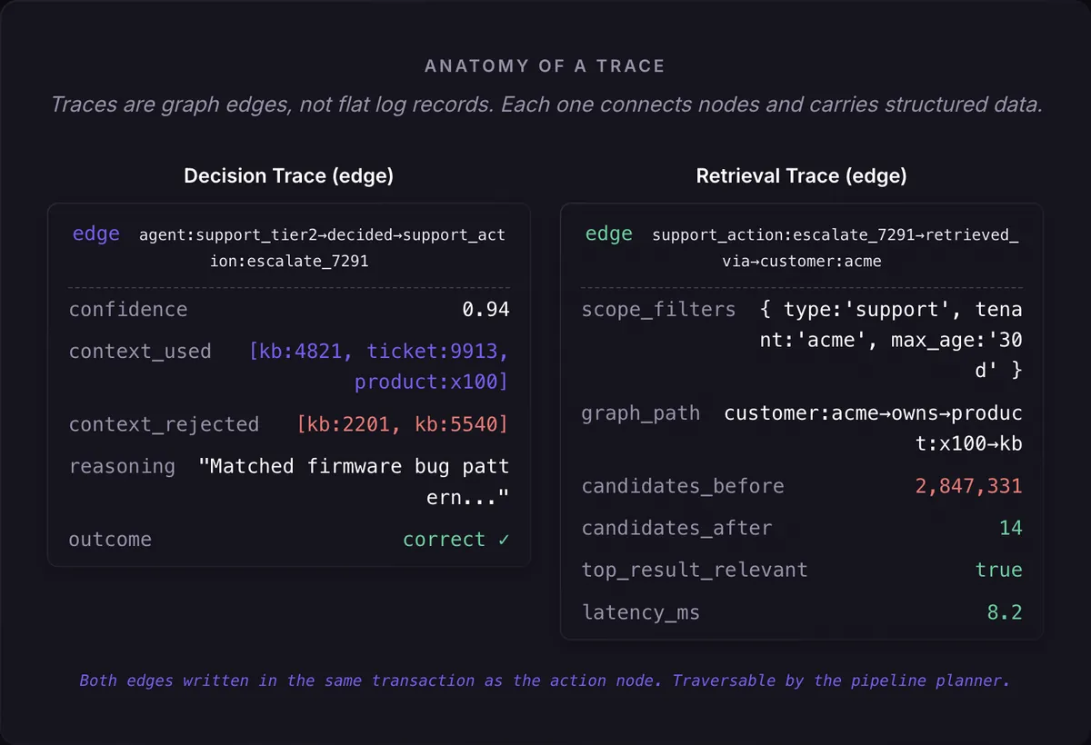1091x745 pixels.
Task: Click the red context_rejected values
Action: pos(403,424)
